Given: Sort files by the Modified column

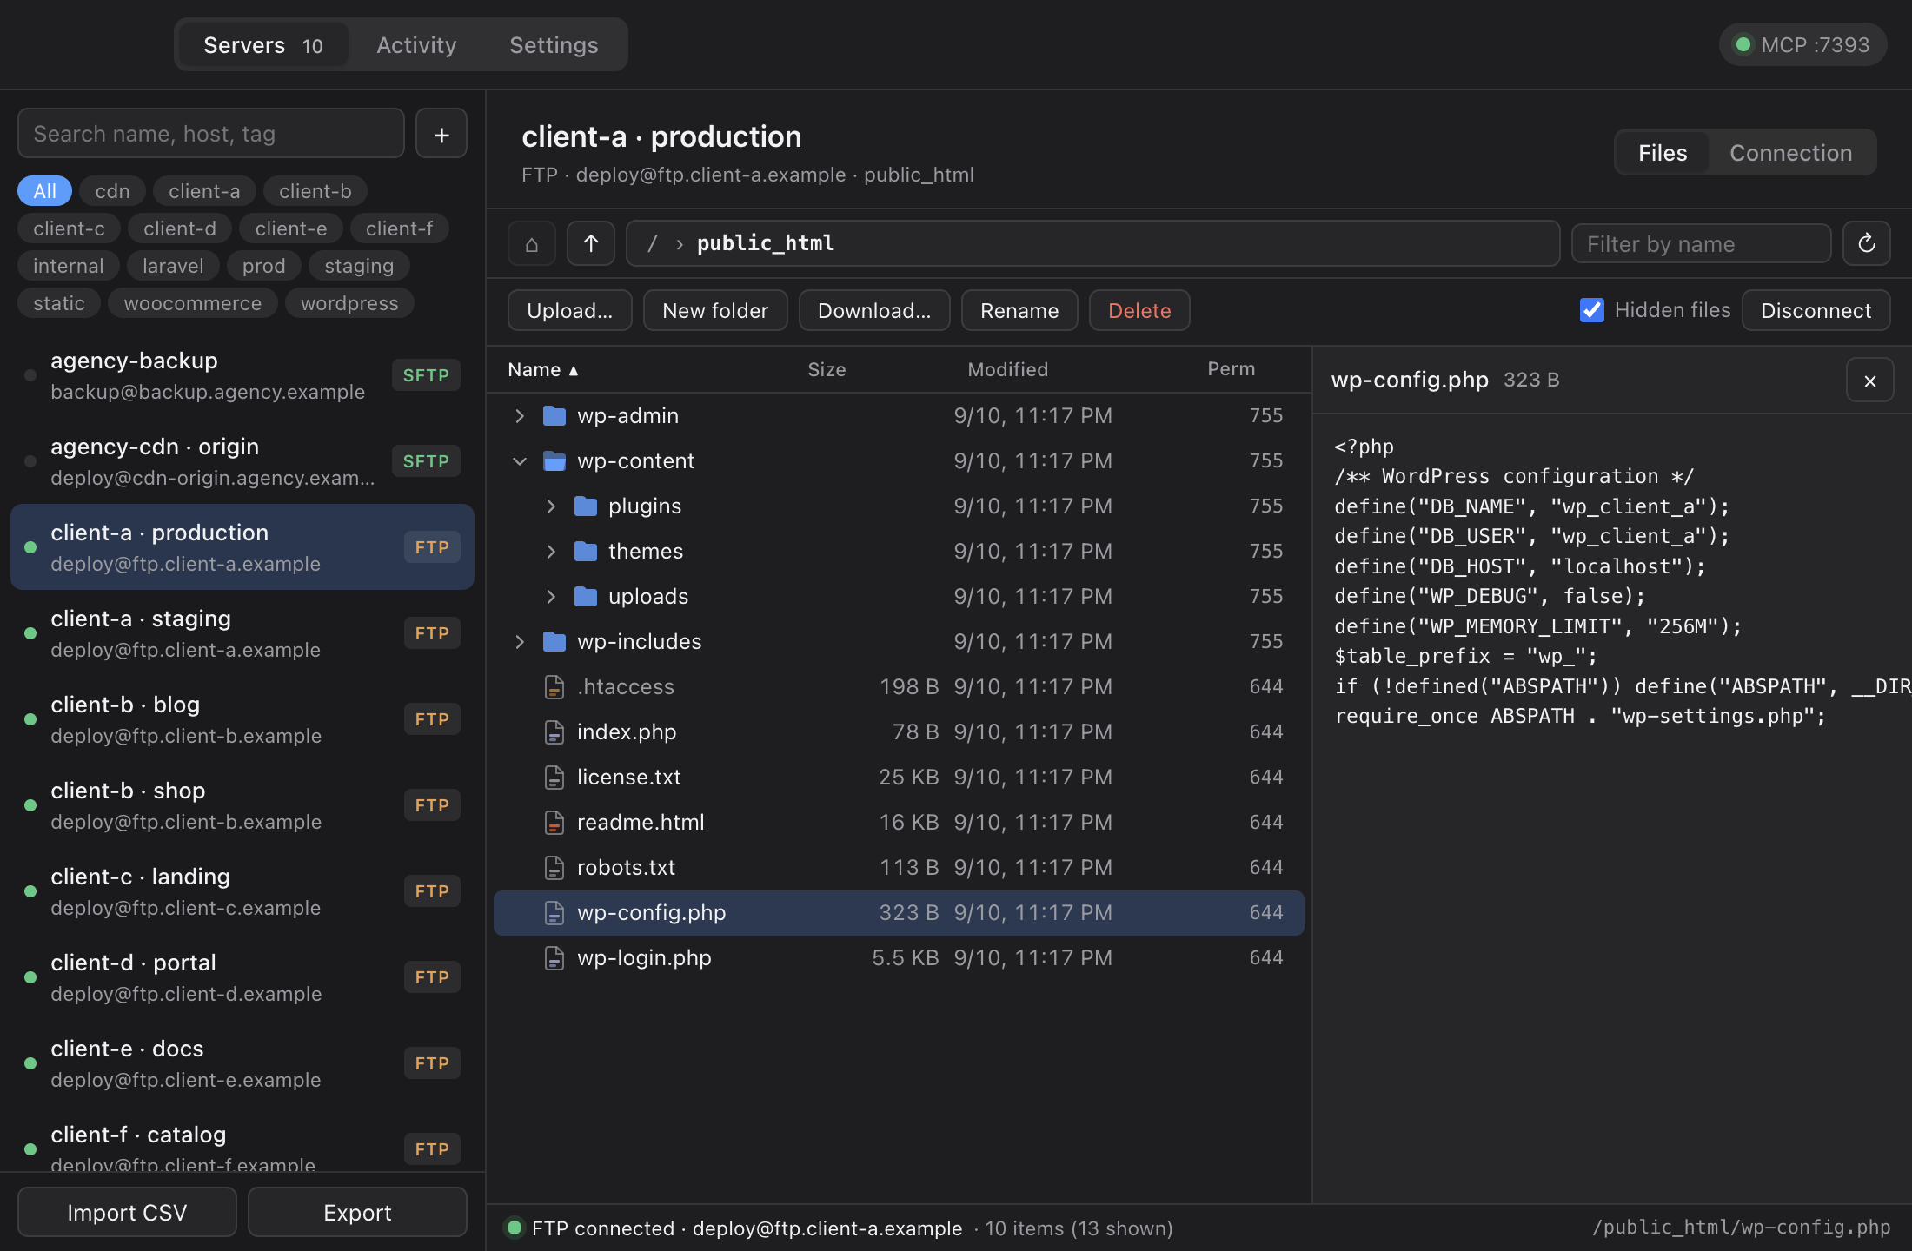Looking at the screenshot, I should (x=1008, y=370).
